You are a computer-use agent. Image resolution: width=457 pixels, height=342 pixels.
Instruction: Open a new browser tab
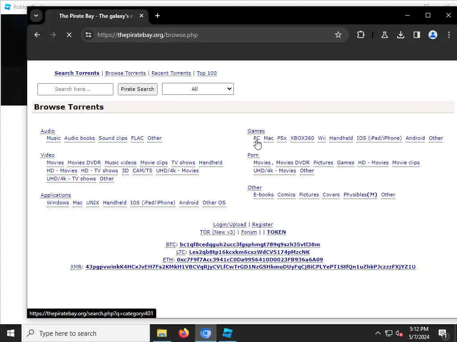pyautogui.click(x=158, y=16)
